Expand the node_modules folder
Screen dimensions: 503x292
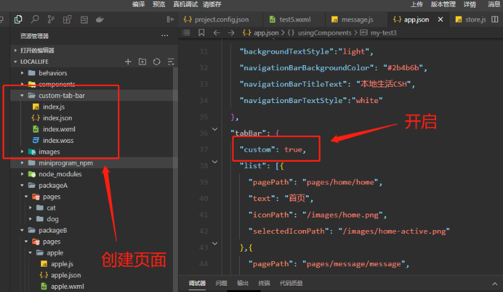click(x=22, y=174)
